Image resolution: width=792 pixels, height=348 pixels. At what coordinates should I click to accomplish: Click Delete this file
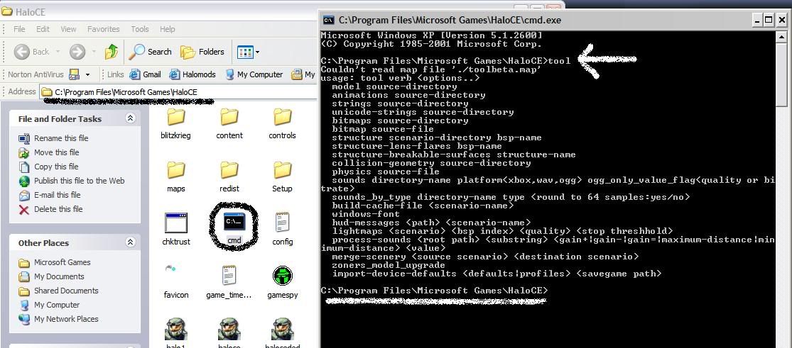tap(58, 209)
